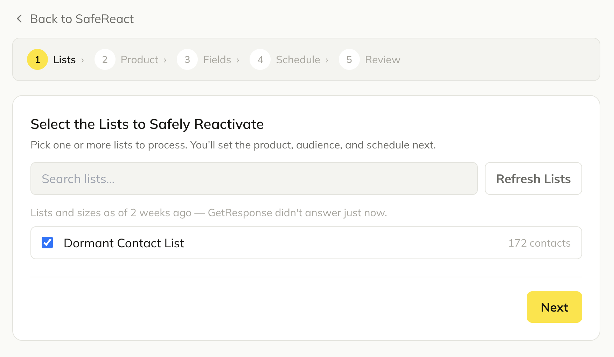
Task: Jump to the Fields step label
Action: point(217,60)
